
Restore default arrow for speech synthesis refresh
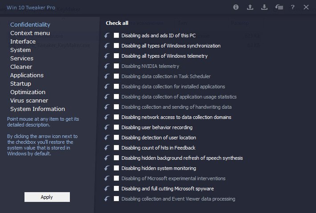point(107,158)
